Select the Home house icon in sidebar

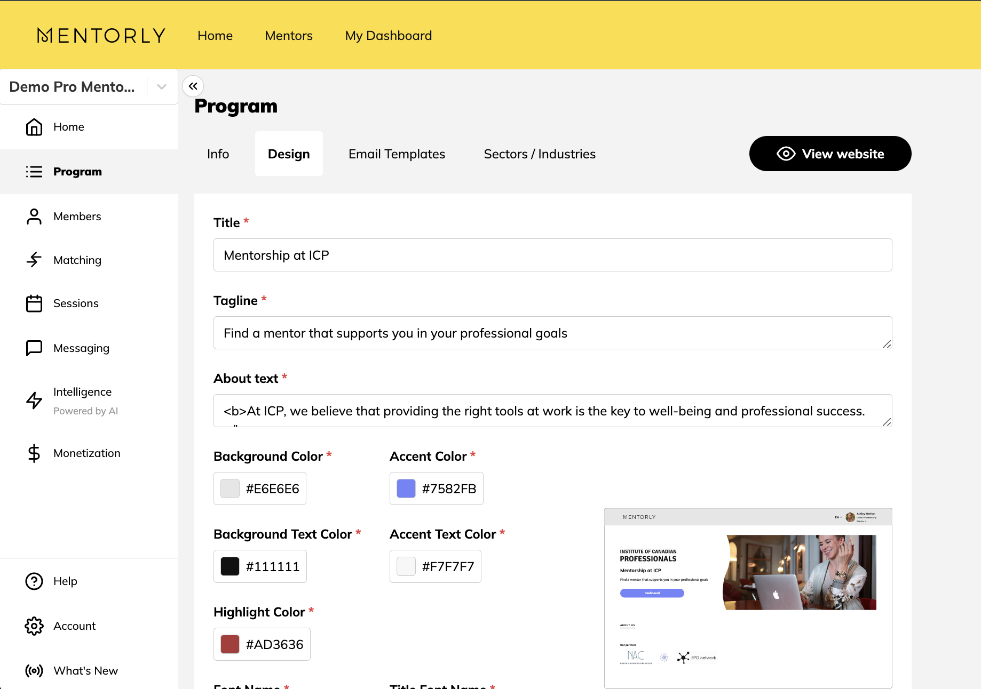(x=34, y=126)
